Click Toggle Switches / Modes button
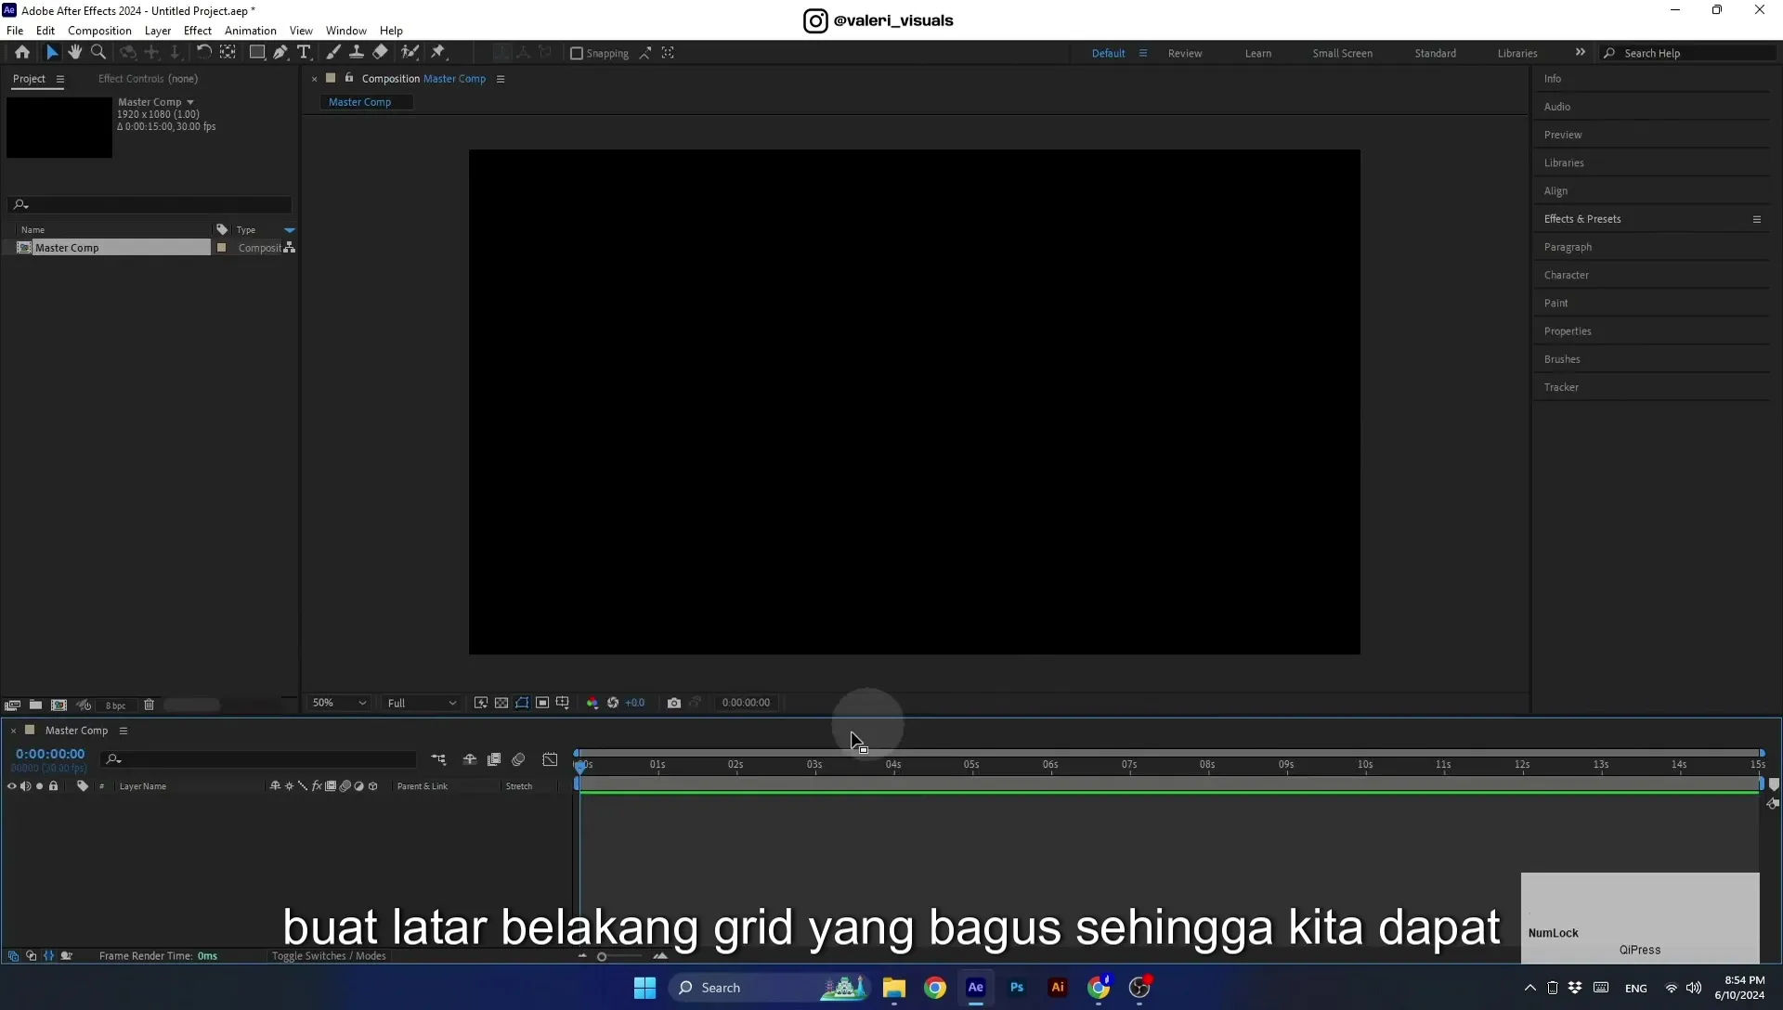Viewport: 1783px width, 1010px height. click(329, 956)
